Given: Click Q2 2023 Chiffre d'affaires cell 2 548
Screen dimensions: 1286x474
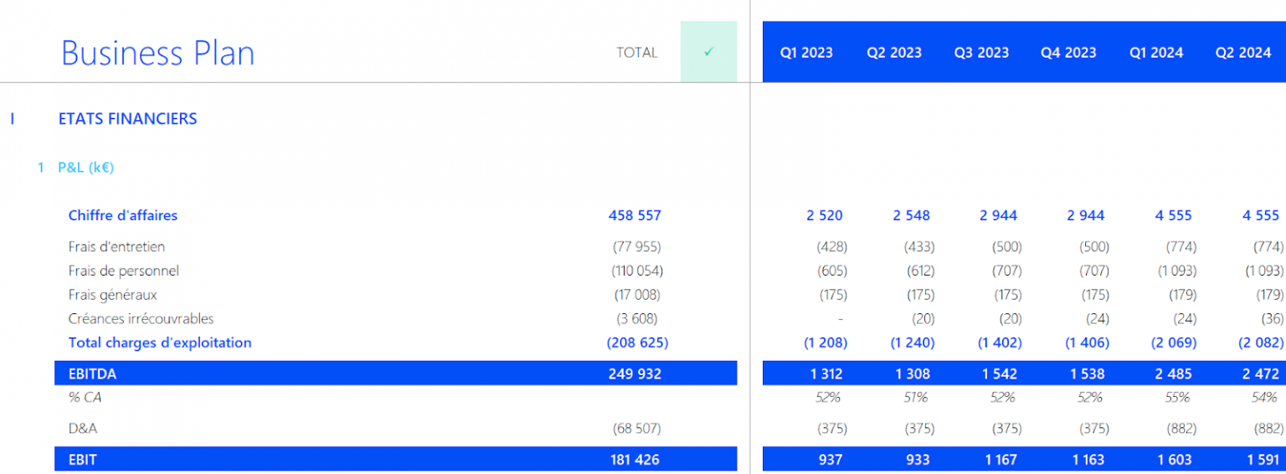Looking at the screenshot, I should [x=911, y=215].
